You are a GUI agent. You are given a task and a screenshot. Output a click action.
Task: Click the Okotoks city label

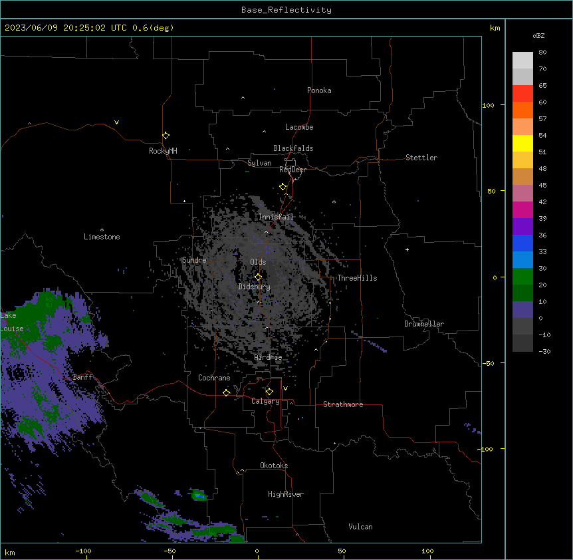(x=274, y=466)
